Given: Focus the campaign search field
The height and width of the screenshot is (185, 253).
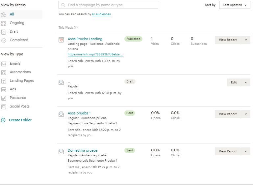Looking at the screenshot, I should pos(108,5).
